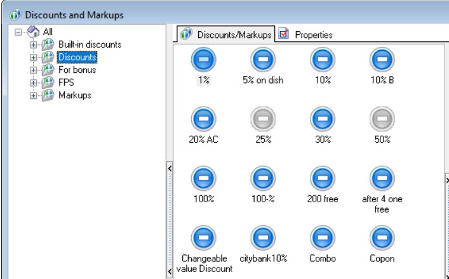Click the left panel splitter collapse arrow
Image resolution: width=449 pixels, height=279 pixels.
click(169, 169)
